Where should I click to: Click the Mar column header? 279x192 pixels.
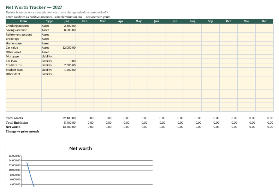103,21
